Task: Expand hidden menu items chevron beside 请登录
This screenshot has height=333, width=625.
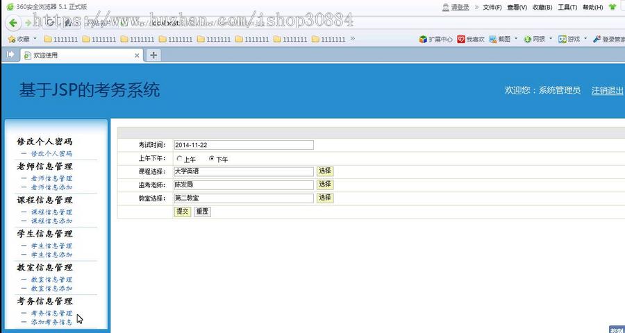Action: click(x=476, y=7)
